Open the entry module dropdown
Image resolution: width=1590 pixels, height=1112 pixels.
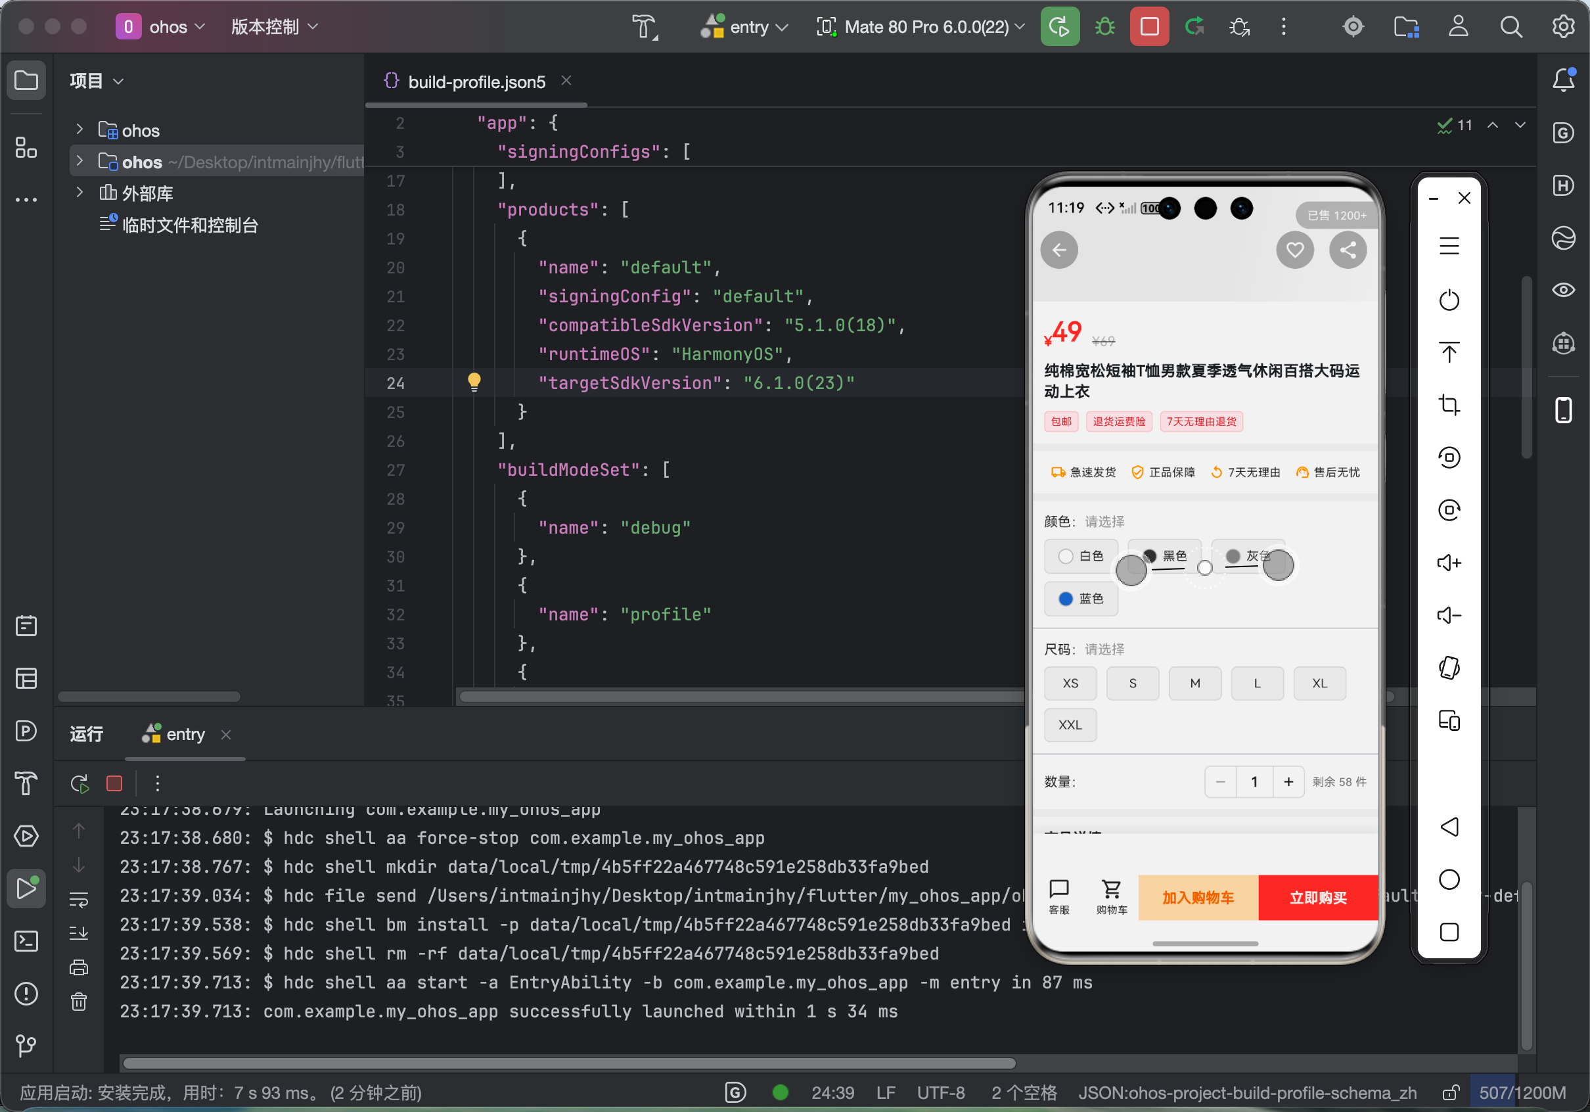pyautogui.click(x=745, y=27)
